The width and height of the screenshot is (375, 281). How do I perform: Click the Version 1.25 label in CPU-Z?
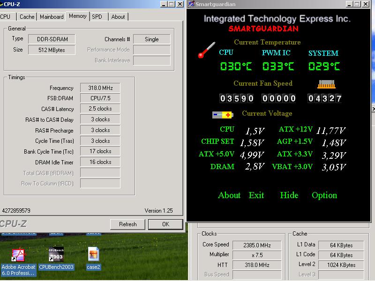click(158, 211)
